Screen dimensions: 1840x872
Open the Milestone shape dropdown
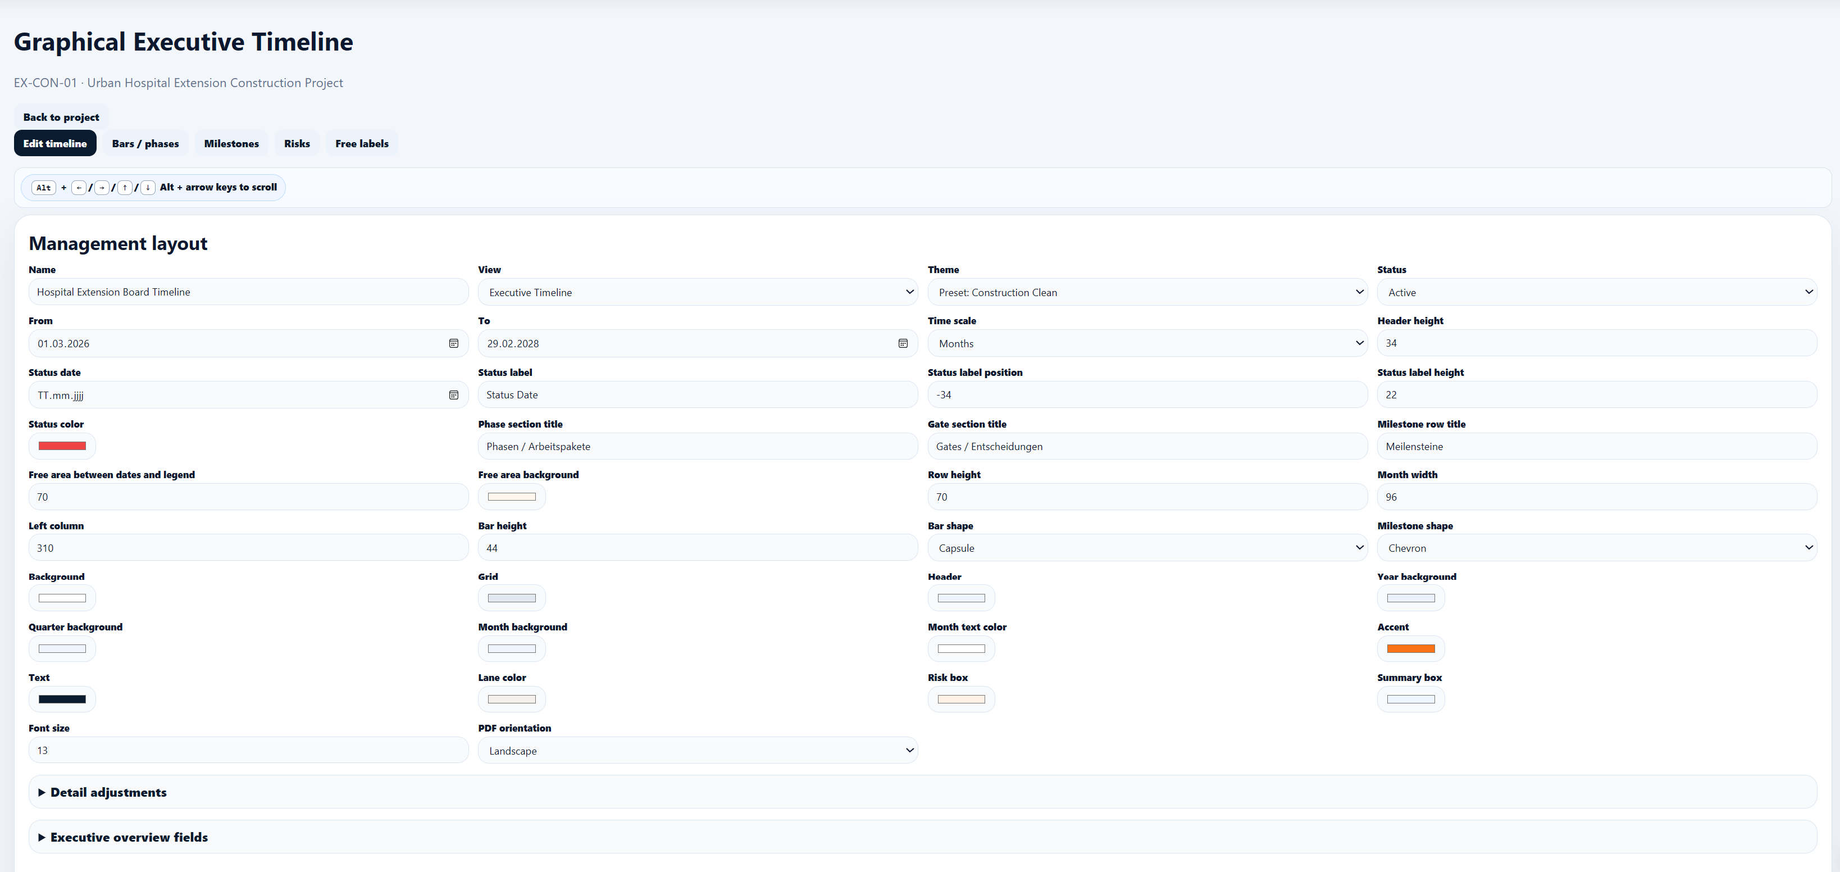1596,547
